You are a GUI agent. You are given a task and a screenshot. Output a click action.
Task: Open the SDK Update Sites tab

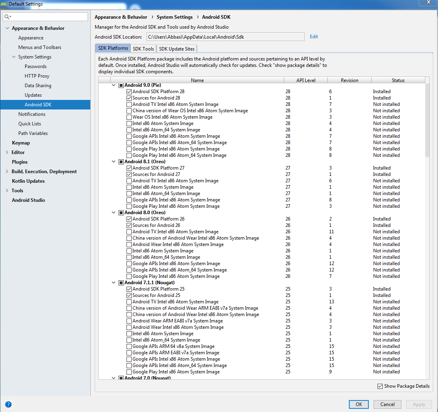coord(177,49)
